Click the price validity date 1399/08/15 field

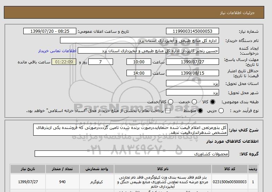193,73
